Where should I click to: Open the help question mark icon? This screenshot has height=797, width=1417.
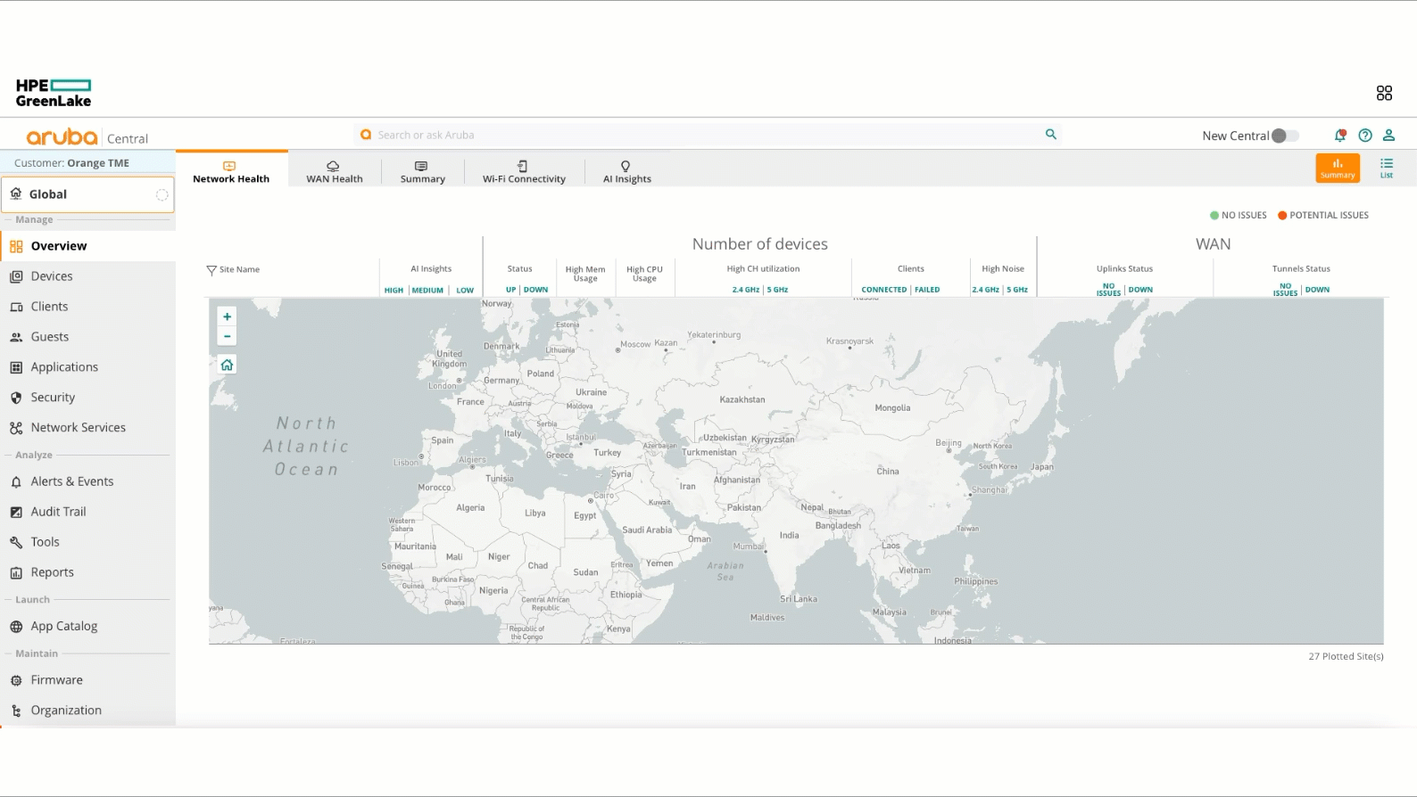point(1365,136)
